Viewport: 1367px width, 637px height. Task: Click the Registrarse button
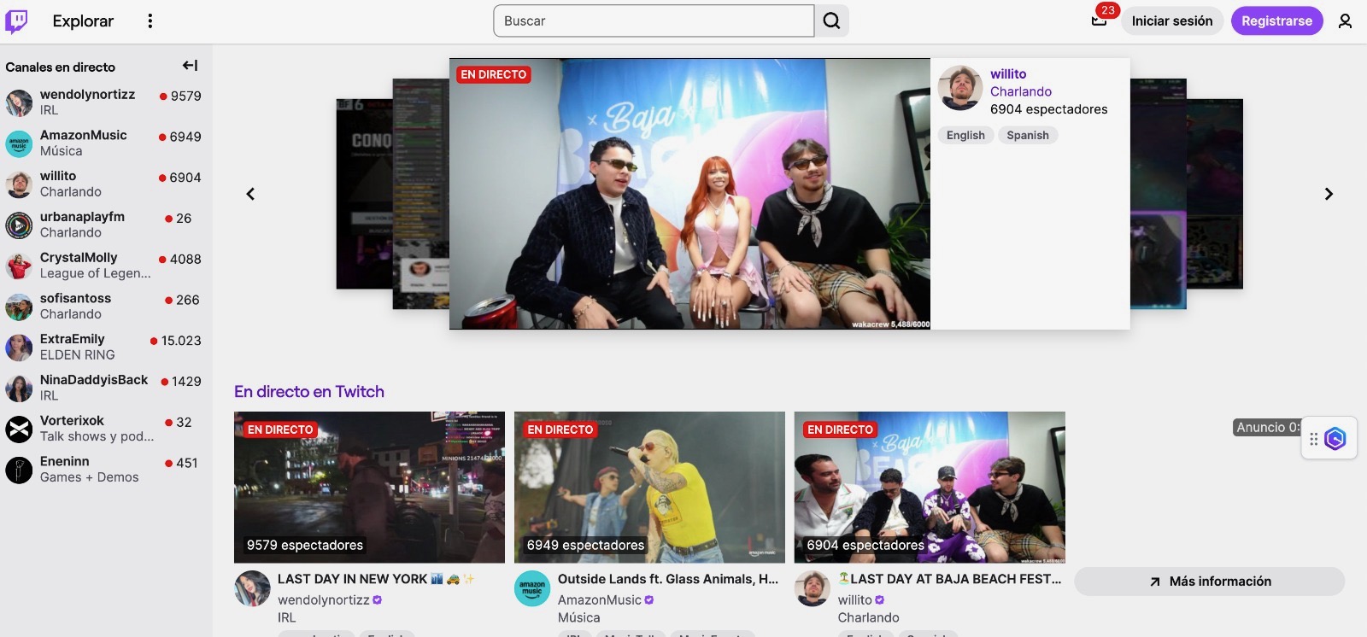1276,20
